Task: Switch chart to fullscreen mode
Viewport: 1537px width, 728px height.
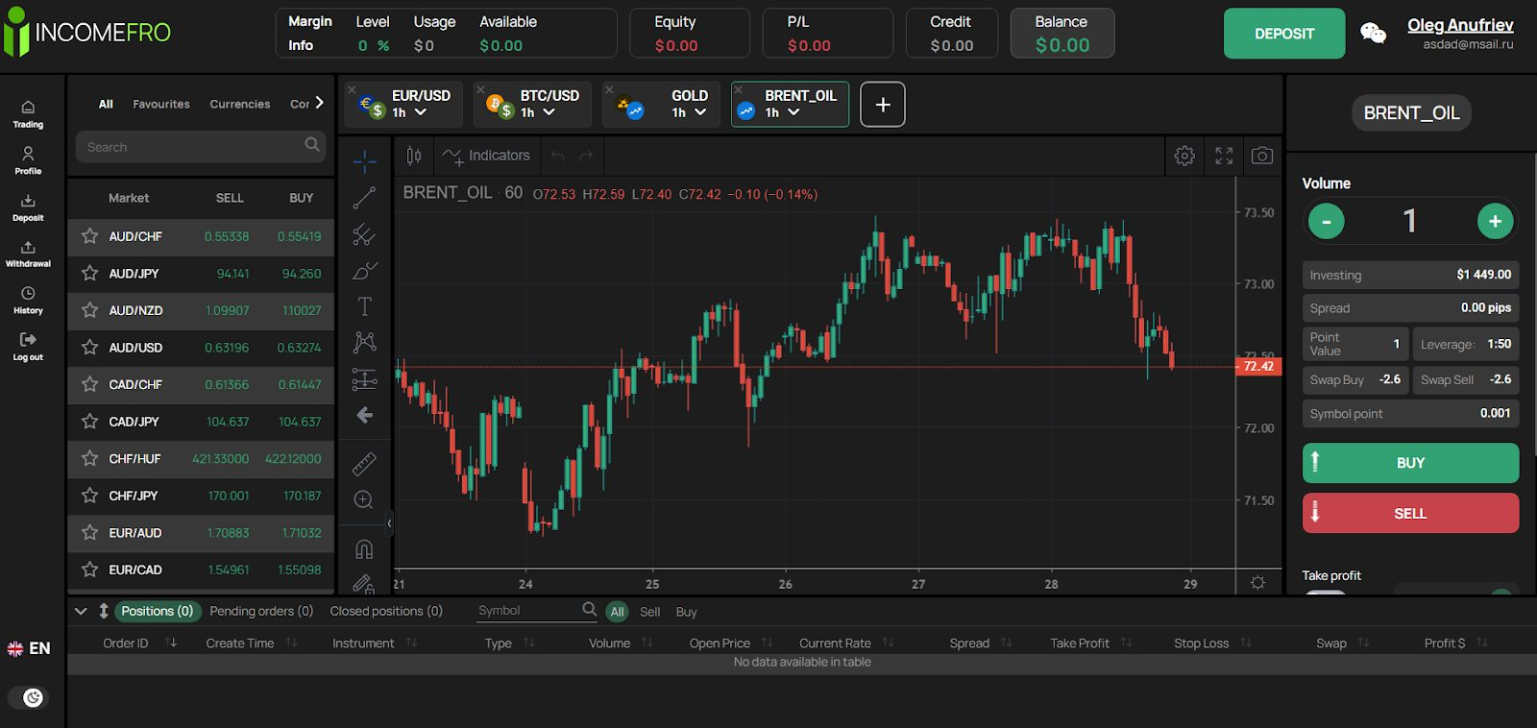Action: click(x=1224, y=156)
